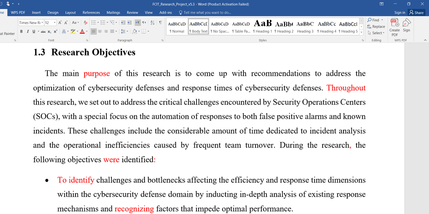Show paragraph marks with the pilcrow icon
This screenshot has width=429, height=214.
pos(160,23)
